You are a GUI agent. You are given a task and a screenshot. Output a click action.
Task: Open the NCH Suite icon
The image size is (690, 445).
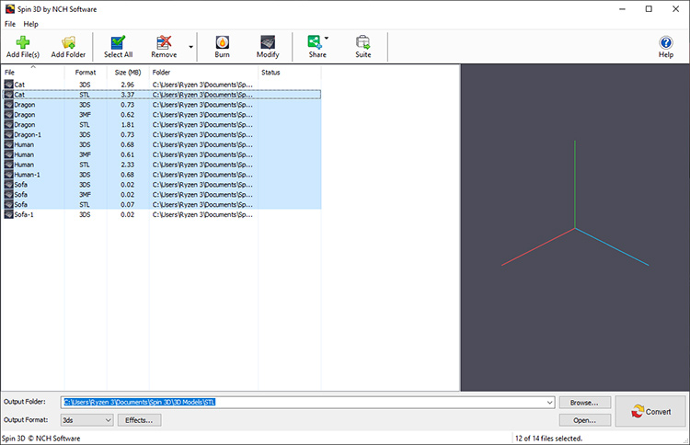(363, 47)
